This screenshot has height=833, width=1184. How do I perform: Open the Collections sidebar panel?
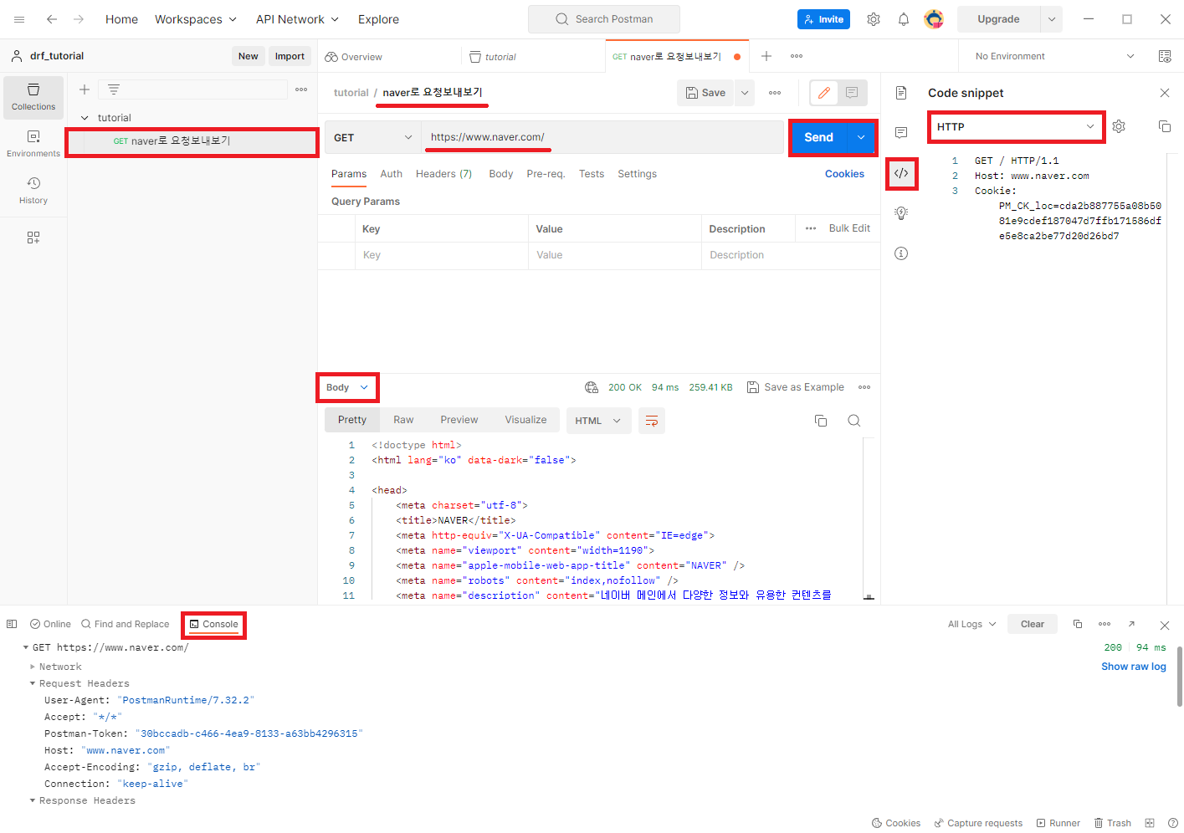(x=33, y=97)
